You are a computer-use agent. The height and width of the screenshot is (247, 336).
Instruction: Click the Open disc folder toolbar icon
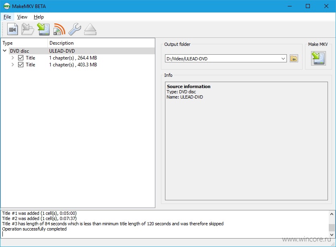click(x=28, y=29)
